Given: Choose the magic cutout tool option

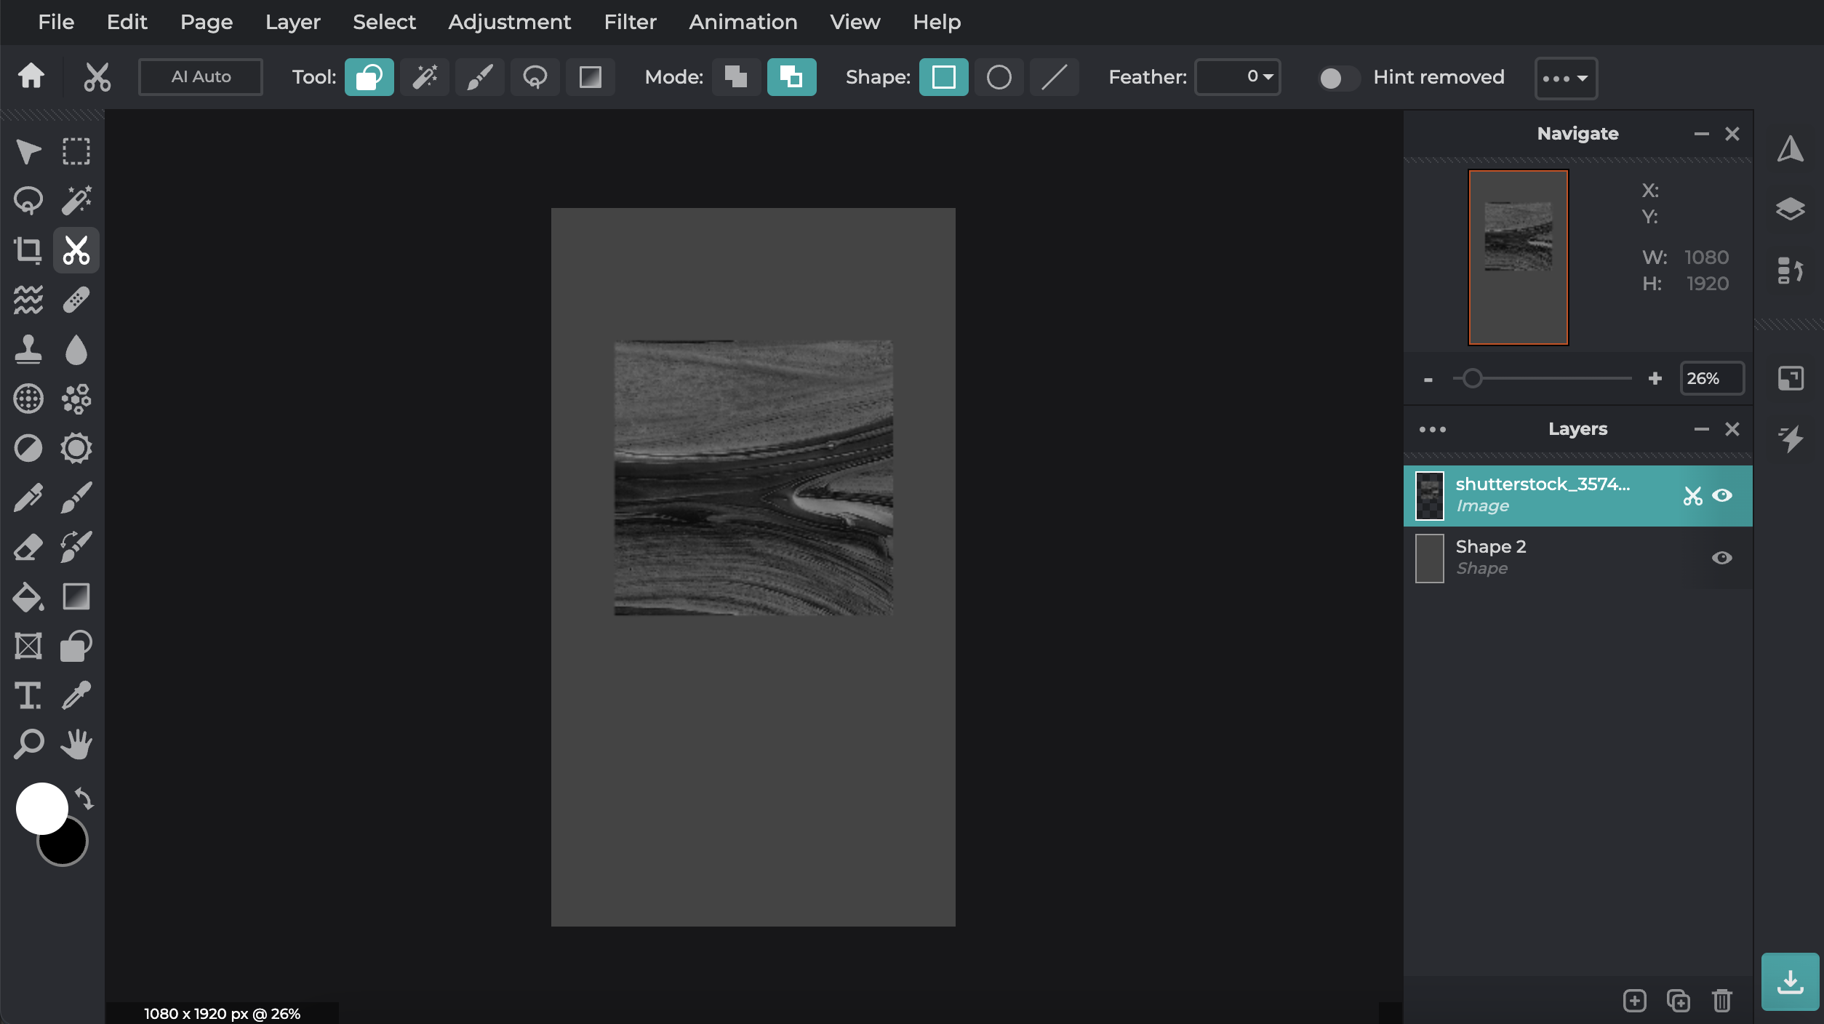Looking at the screenshot, I should (x=425, y=77).
